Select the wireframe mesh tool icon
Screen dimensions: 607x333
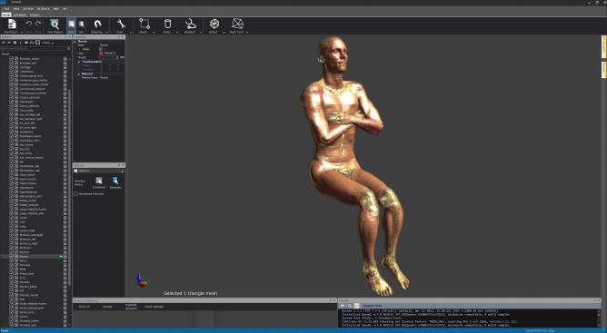pyautogui.click(x=237, y=24)
